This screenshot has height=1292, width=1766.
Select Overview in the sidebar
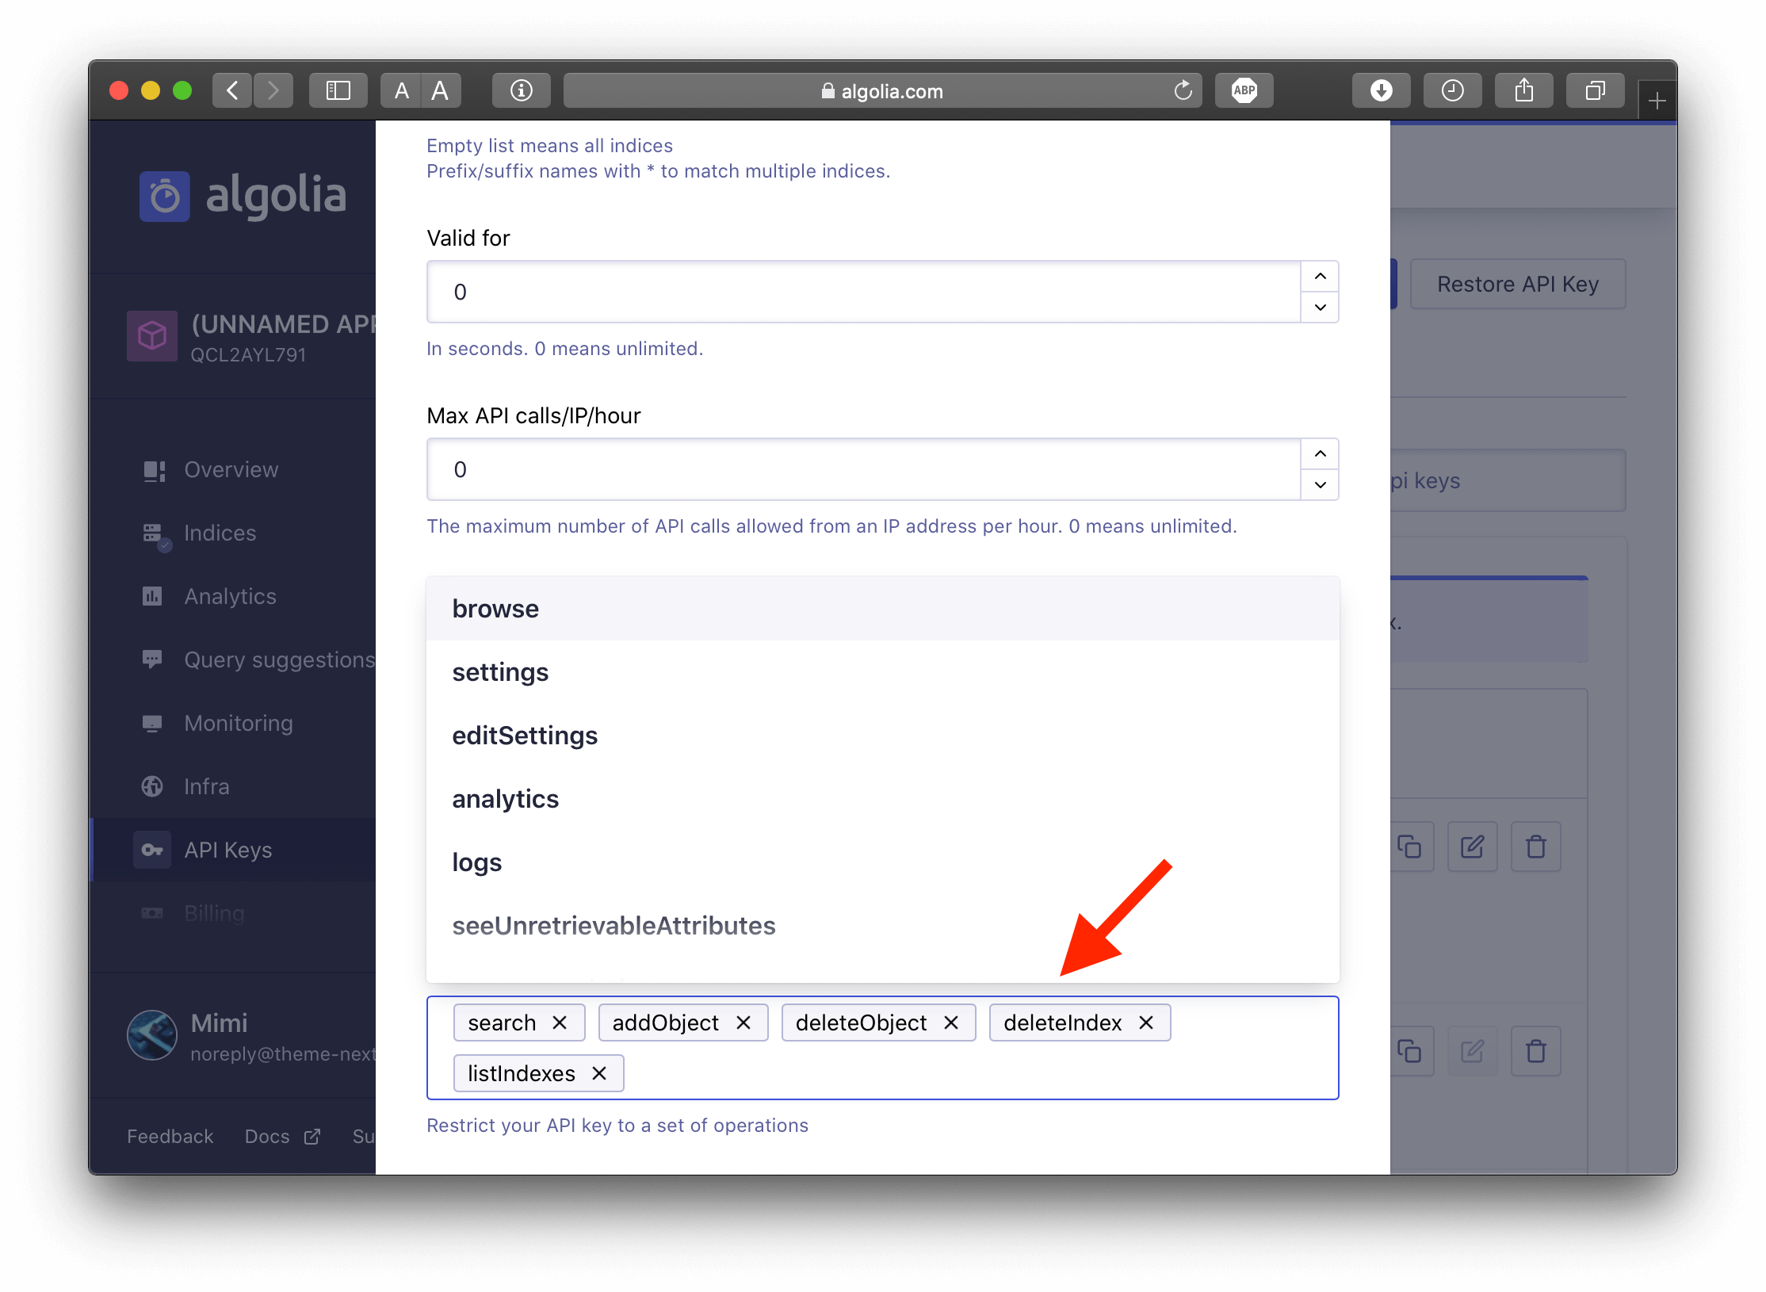(x=231, y=469)
